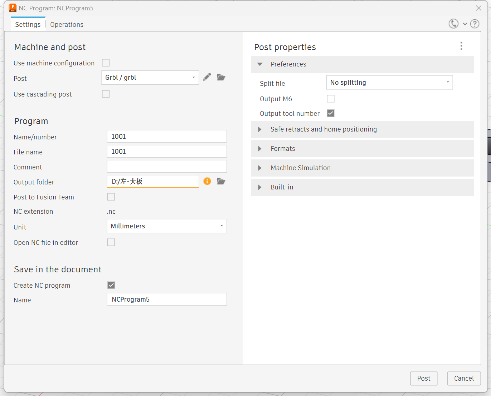This screenshot has width=491, height=396.
Task: Enable Use machine configuration checkbox
Action: 106,63
